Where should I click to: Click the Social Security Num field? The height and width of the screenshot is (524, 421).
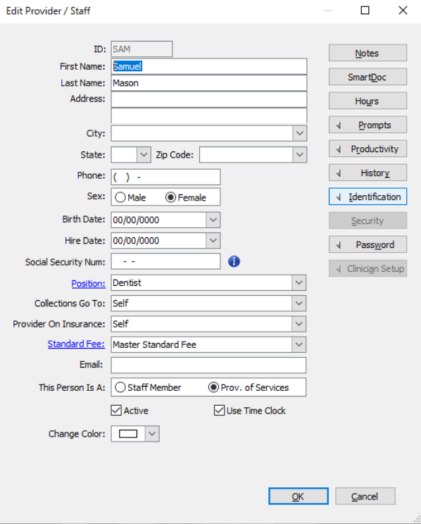(165, 261)
